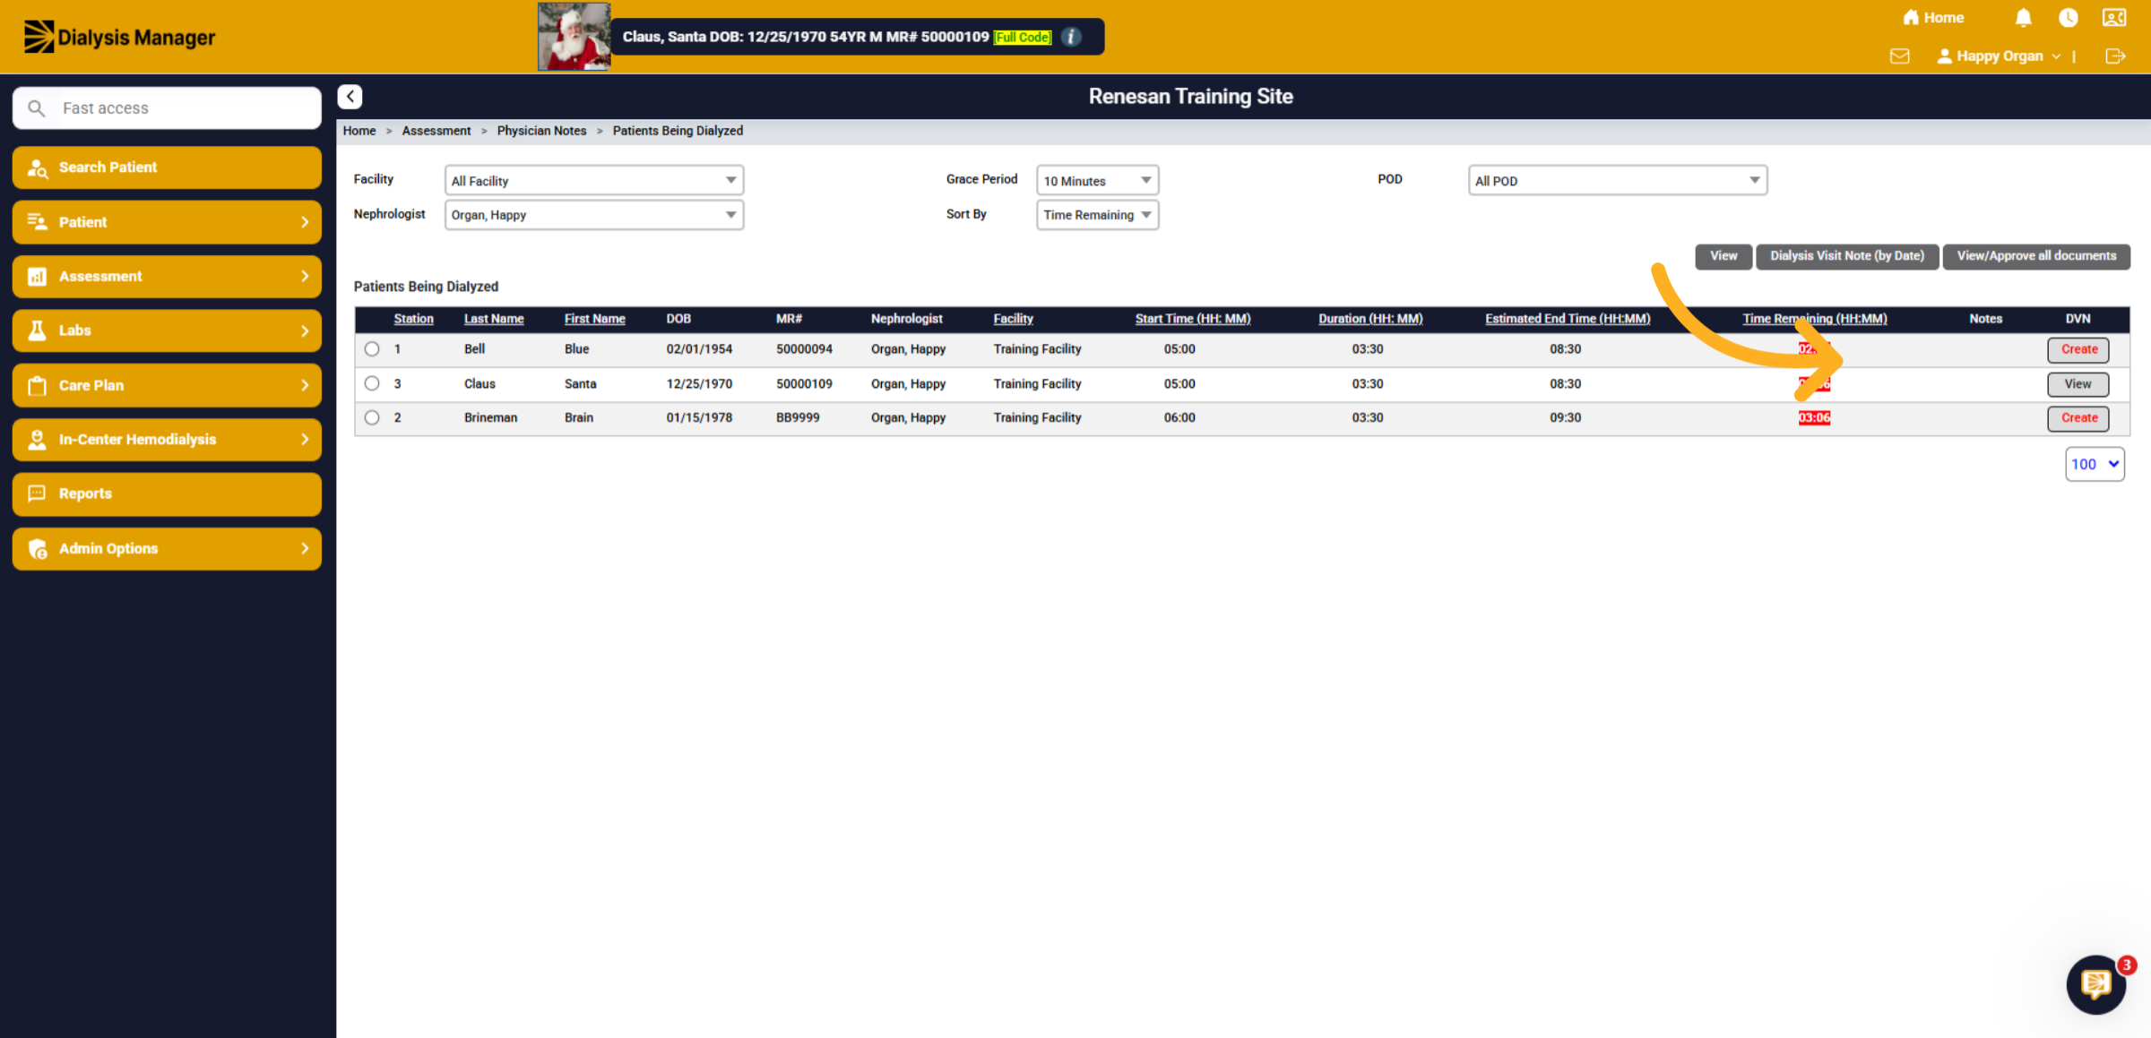Go to Physician Notes breadcrumb

pos(541,131)
